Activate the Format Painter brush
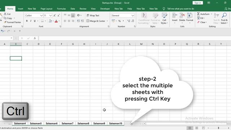This screenshot has width=231, height=130. click(5, 22)
